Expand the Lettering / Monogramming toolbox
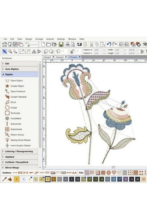Viewport: 147px width, 220px height. click(x=19, y=151)
